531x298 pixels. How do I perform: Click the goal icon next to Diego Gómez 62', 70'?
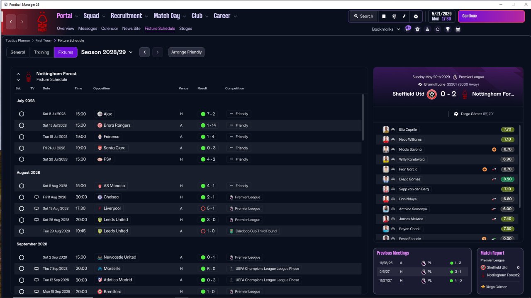(x=456, y=114)
